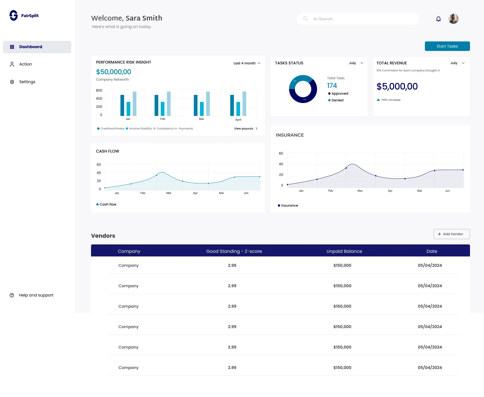The height and width of the screenshot is (397, 484).
Task: Click the Denied legend entry
Action: pyautogui.click(x=336, y=100)
